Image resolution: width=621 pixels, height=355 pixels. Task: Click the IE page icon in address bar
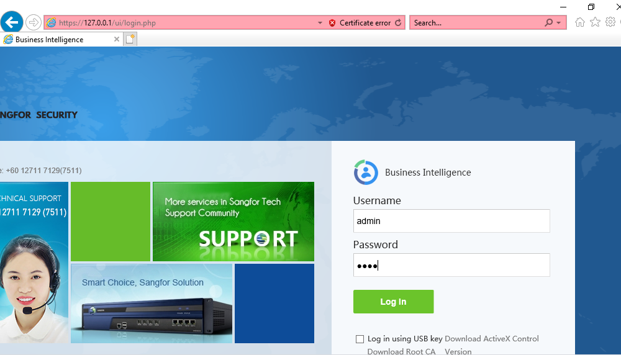pyautogui.click(x=51, y=22)
